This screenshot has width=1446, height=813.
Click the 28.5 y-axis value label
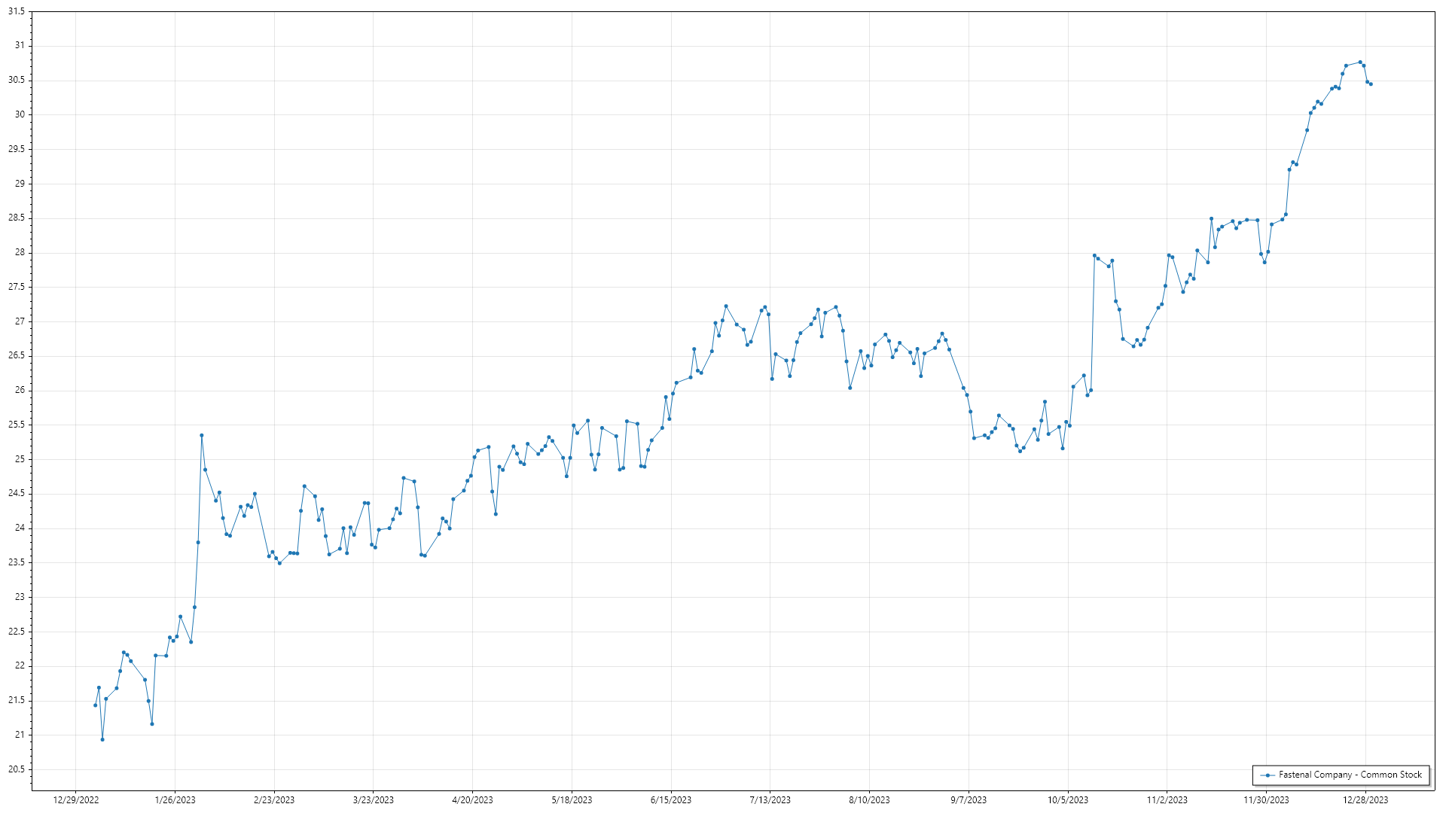17,218
